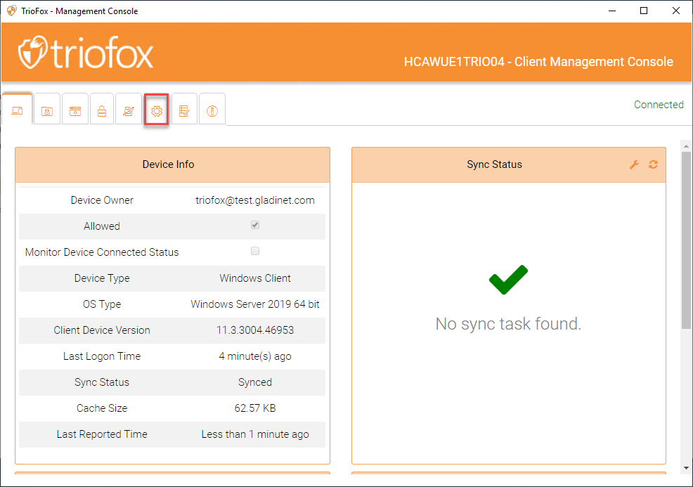
Task: Open the padlock password tab
Action: (102, 110)
